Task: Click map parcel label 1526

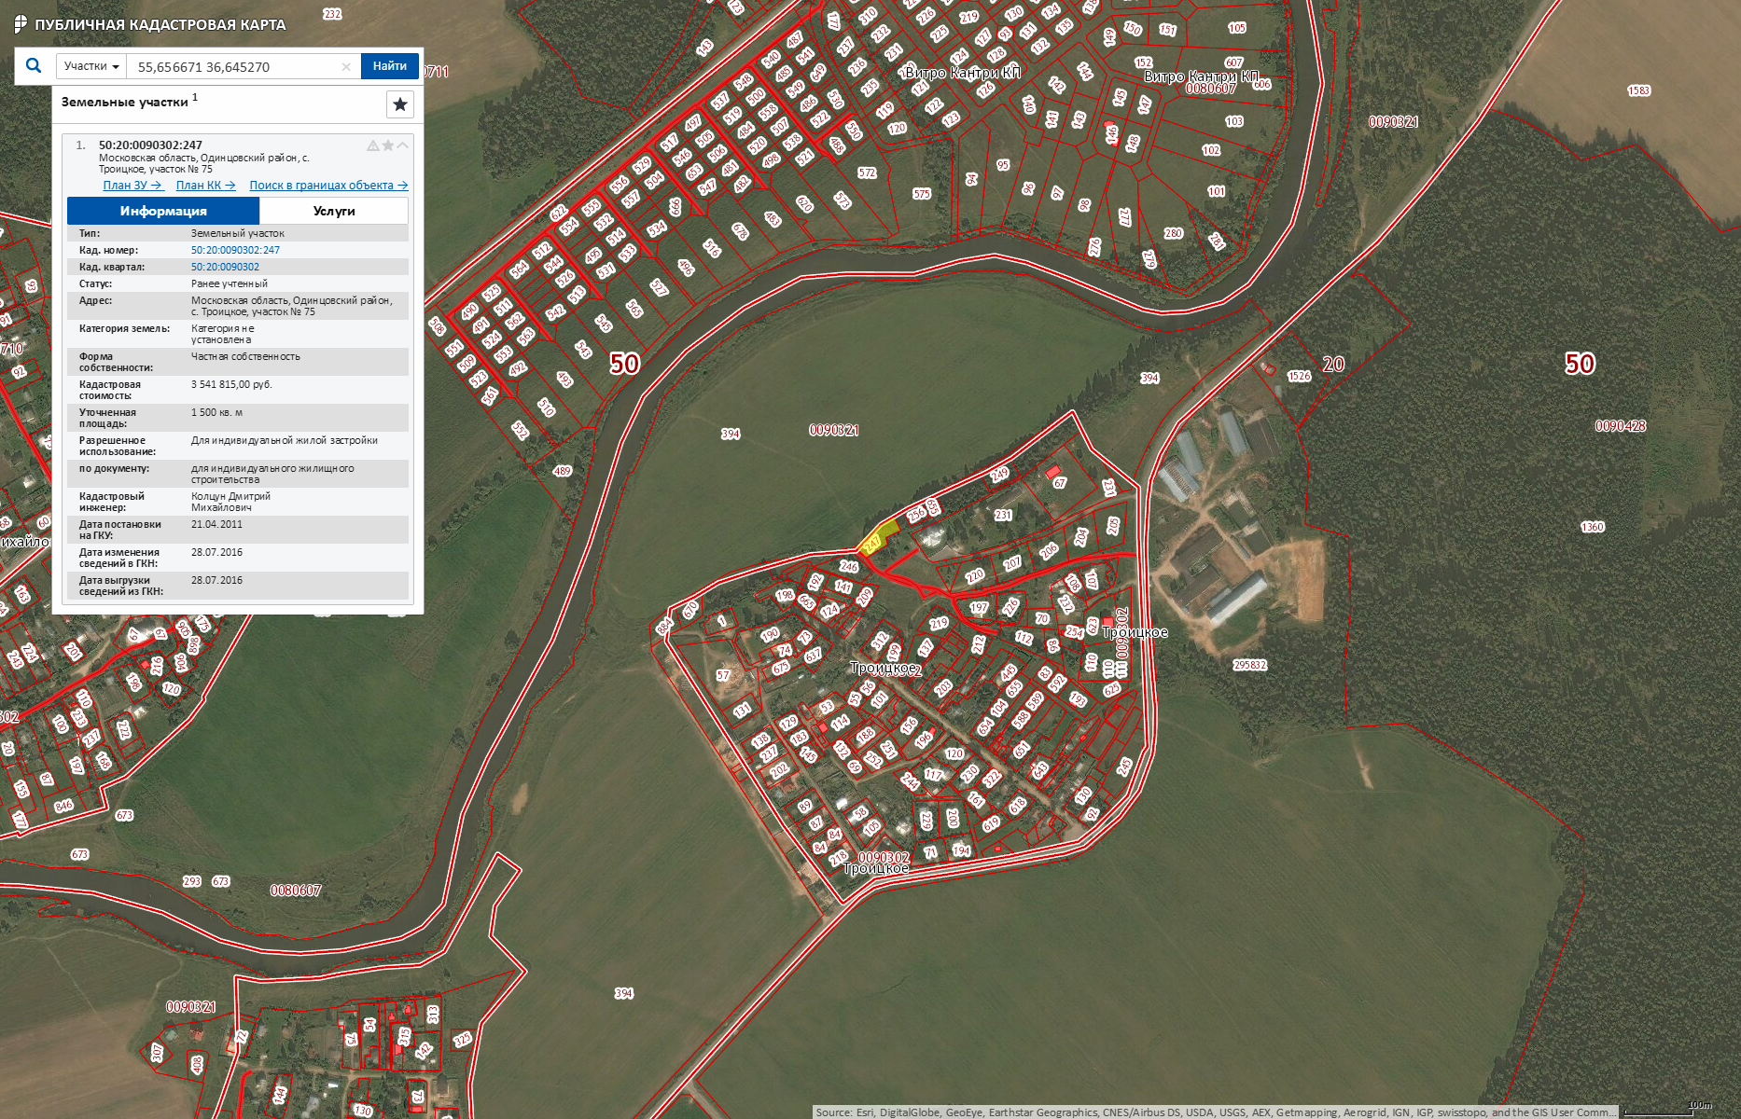Action: click(1299, 376)
